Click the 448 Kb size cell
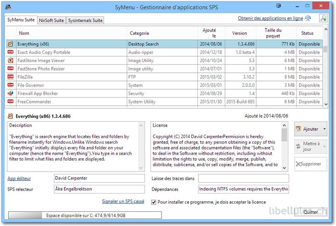 pos(276,93)
